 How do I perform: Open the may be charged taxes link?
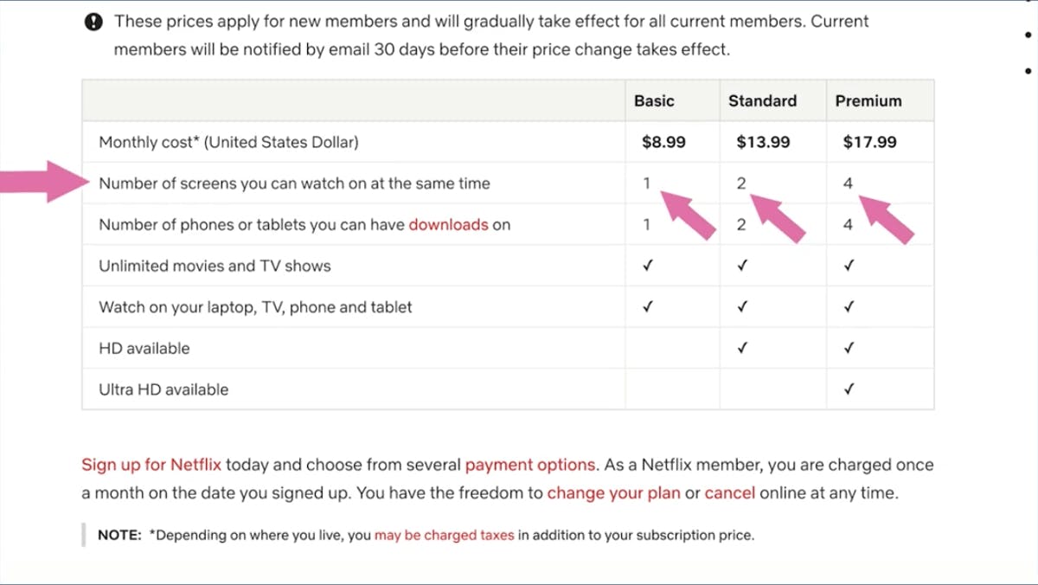tap(444, 536)
